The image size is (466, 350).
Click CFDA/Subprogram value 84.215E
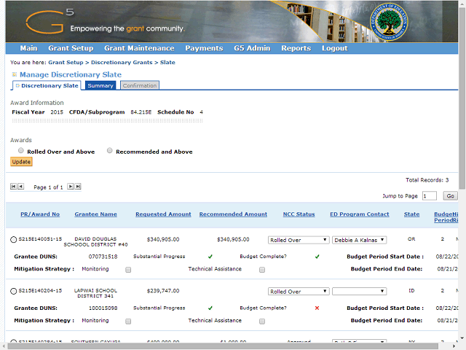pos(141,112)
